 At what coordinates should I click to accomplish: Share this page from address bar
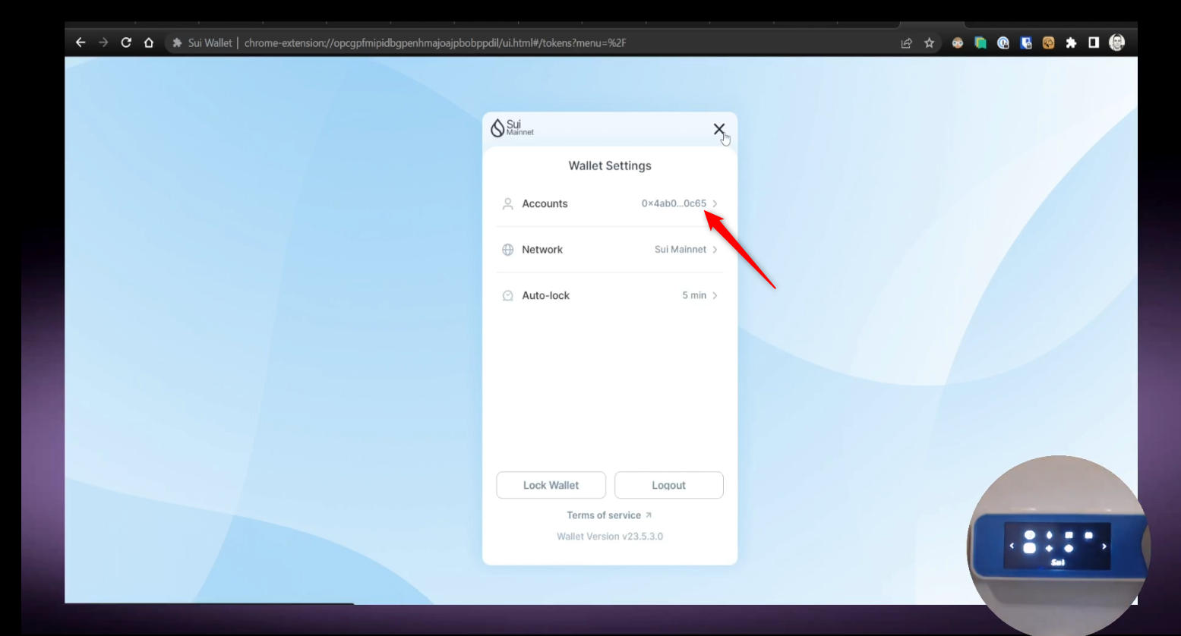coord(906,43)
